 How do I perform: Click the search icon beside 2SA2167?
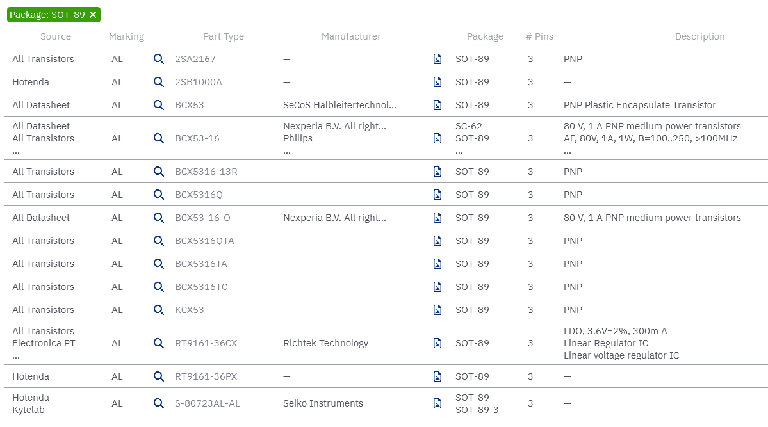(159, 59)
